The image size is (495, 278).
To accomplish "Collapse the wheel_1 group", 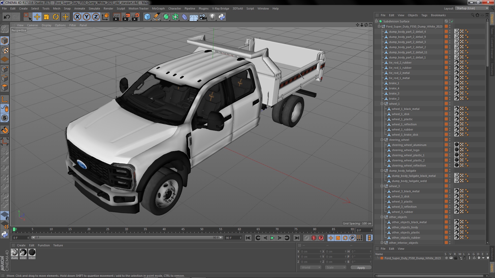I will point(382,104).
